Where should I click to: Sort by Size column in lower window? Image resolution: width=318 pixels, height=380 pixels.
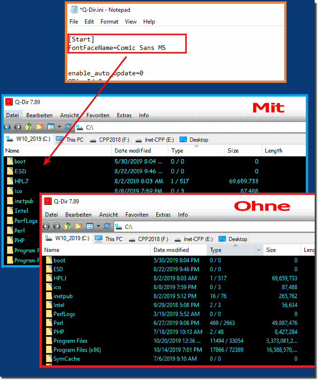282,250
